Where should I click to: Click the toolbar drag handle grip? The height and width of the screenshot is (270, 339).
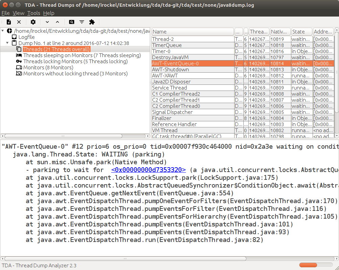point(1,22)
